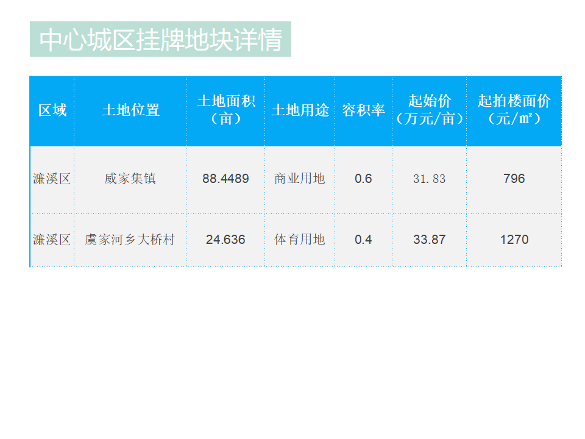Screen dimensions: 585x439
Task: Click the 威家集镇 location cell
Action: pos(130,179)
